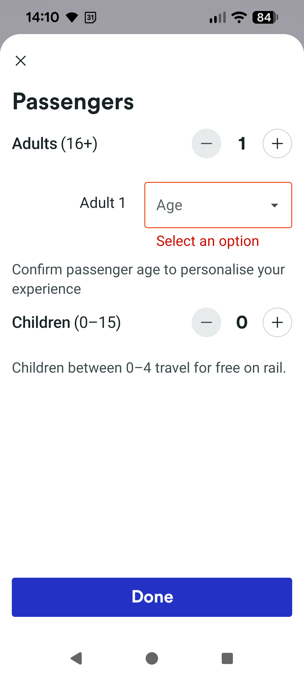
Task: Decrease the Adults (16+) count
Action: click(206, 144)
